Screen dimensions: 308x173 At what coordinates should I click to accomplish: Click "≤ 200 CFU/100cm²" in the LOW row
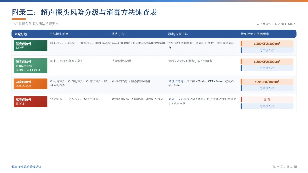[267, 44]
